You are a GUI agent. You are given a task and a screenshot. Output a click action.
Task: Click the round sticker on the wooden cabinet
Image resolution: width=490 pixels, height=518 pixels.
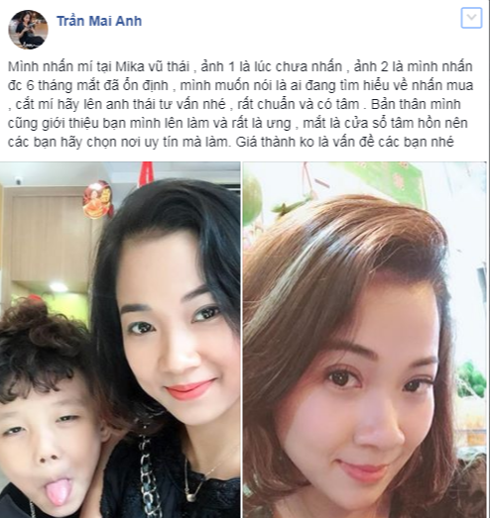point(97,200)
